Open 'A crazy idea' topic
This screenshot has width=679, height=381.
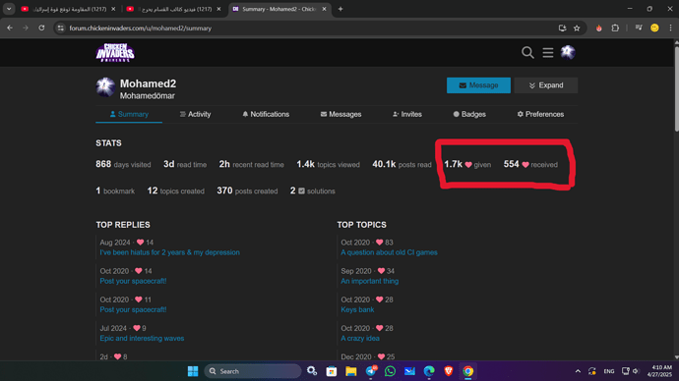(x=360, y=338)
